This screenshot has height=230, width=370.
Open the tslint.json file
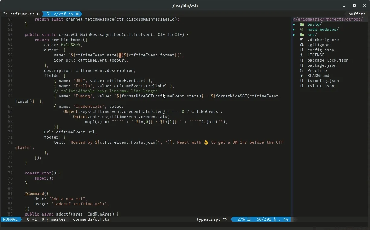(320, 86)
